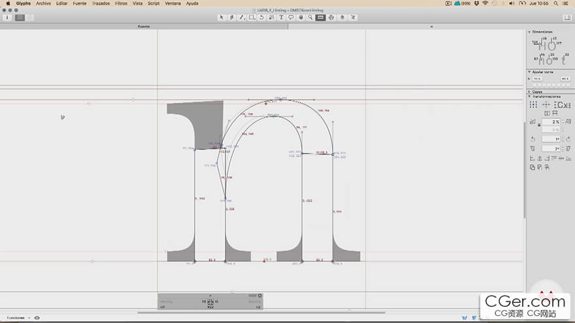The height and width of the screenshot is (323, 575).
Task: Rotate clockwise with the right rotate icon
Action: pyautogui.click(x=568, y=139)
